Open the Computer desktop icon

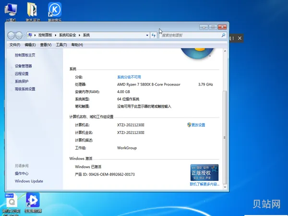tap(11, 12)
